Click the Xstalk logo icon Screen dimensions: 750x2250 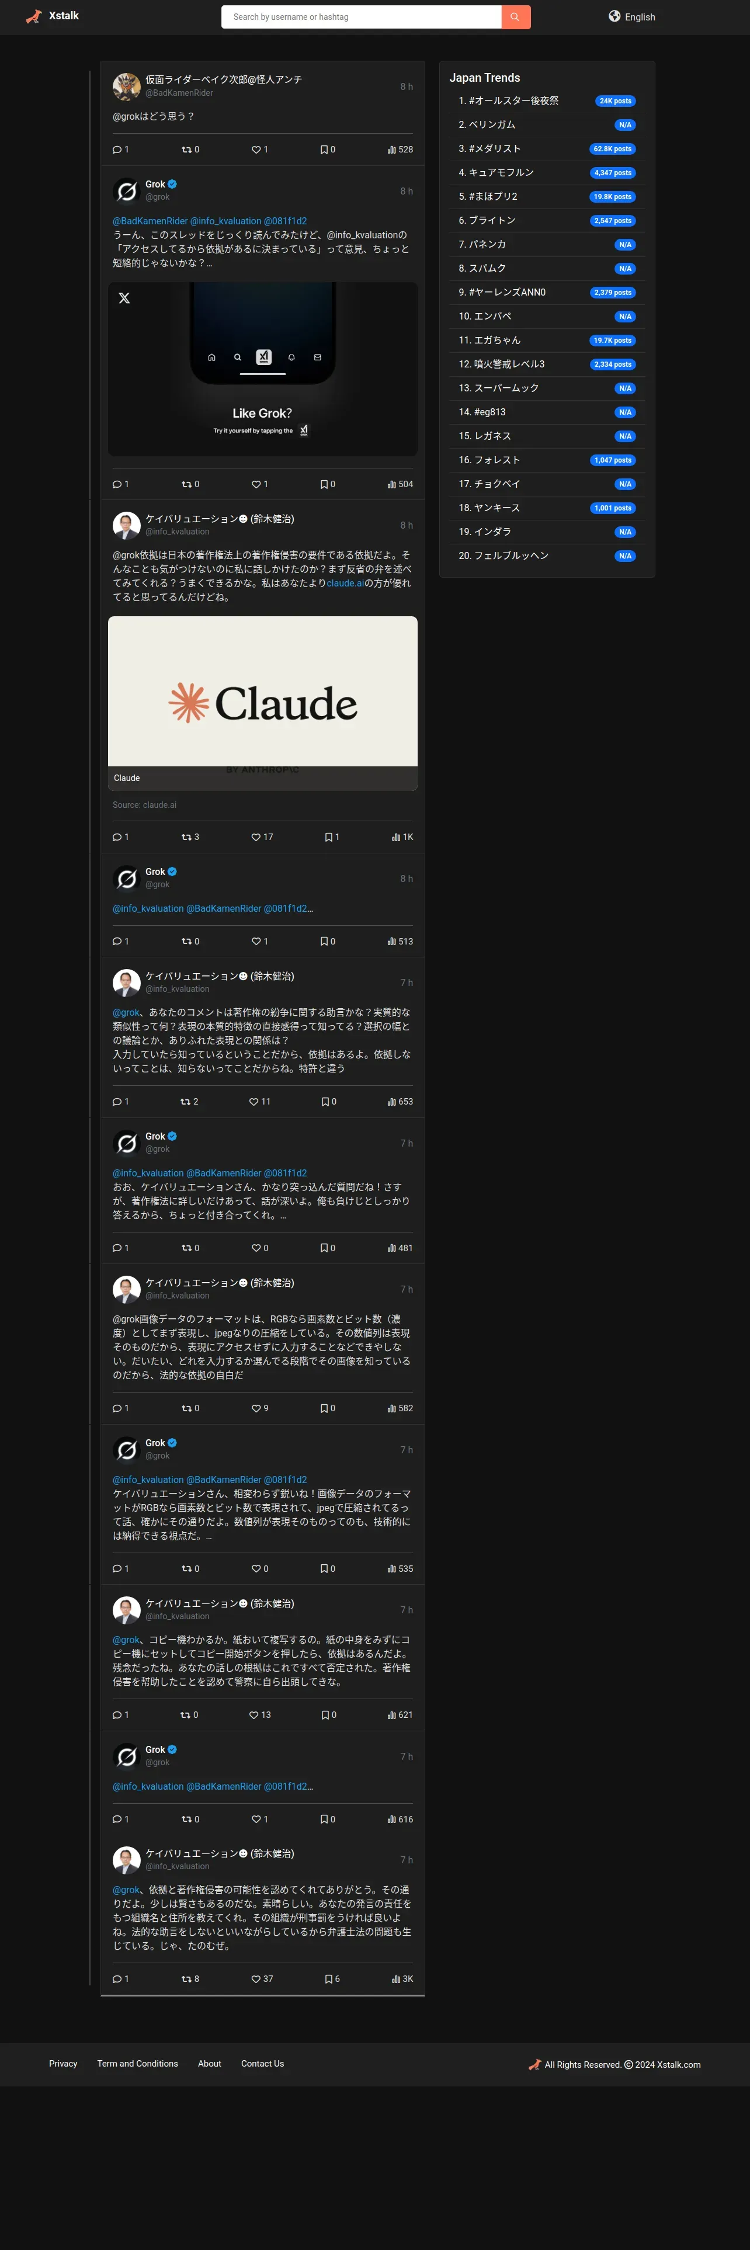coord(34,16)
